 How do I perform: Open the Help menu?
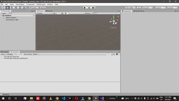(x=56, y=4)
